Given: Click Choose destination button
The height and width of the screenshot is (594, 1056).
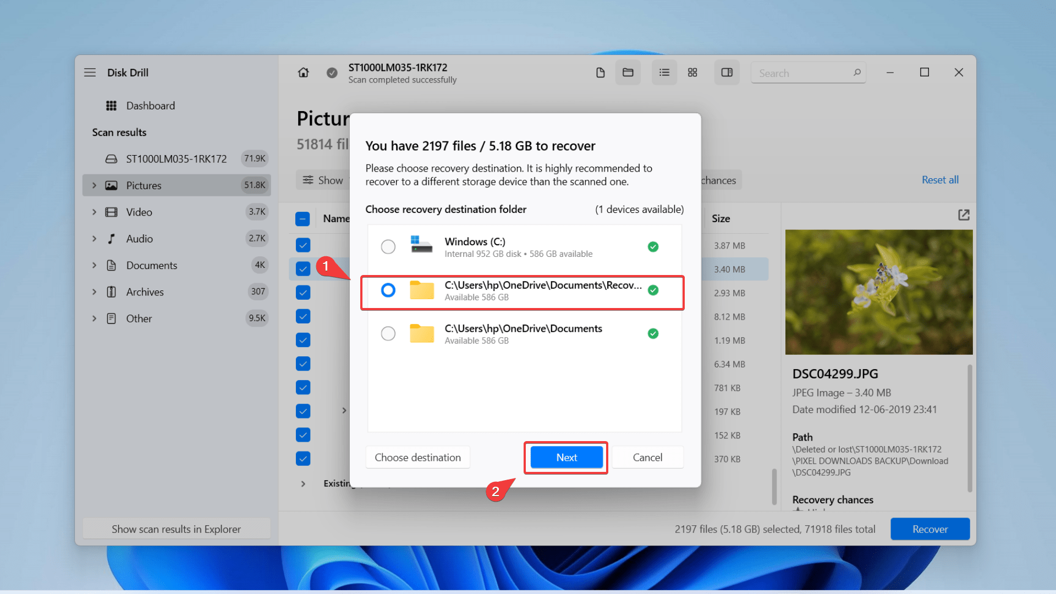Looking at the screenshot, I should (x=418, y=457).
